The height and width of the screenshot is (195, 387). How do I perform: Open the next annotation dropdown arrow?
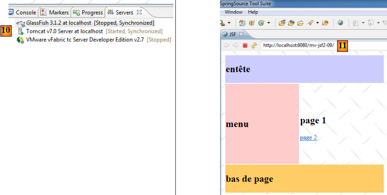click(x=363, y=23)
